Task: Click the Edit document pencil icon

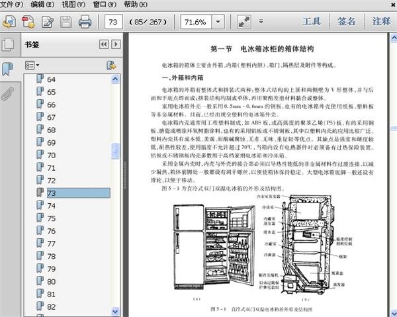Action: click(48, 22)
